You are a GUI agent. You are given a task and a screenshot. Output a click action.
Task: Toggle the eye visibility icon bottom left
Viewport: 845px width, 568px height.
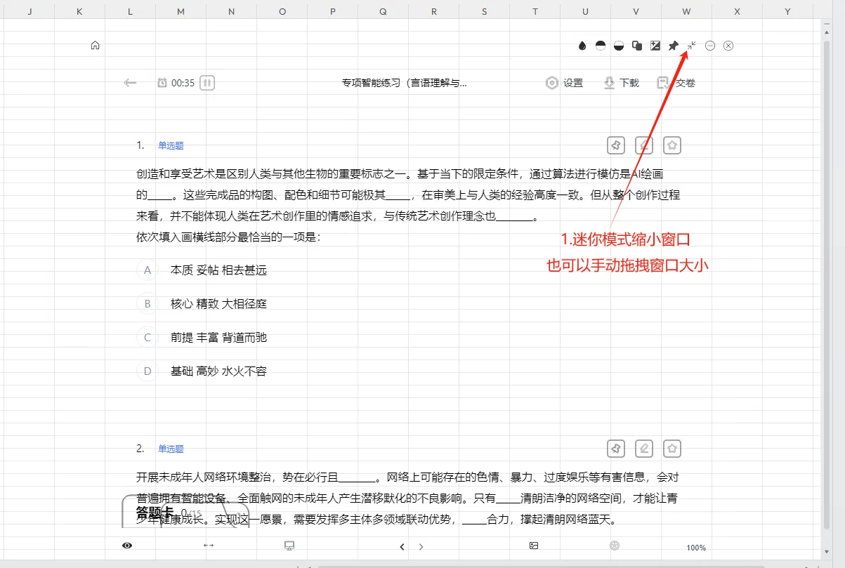click(x=127, y=545)
